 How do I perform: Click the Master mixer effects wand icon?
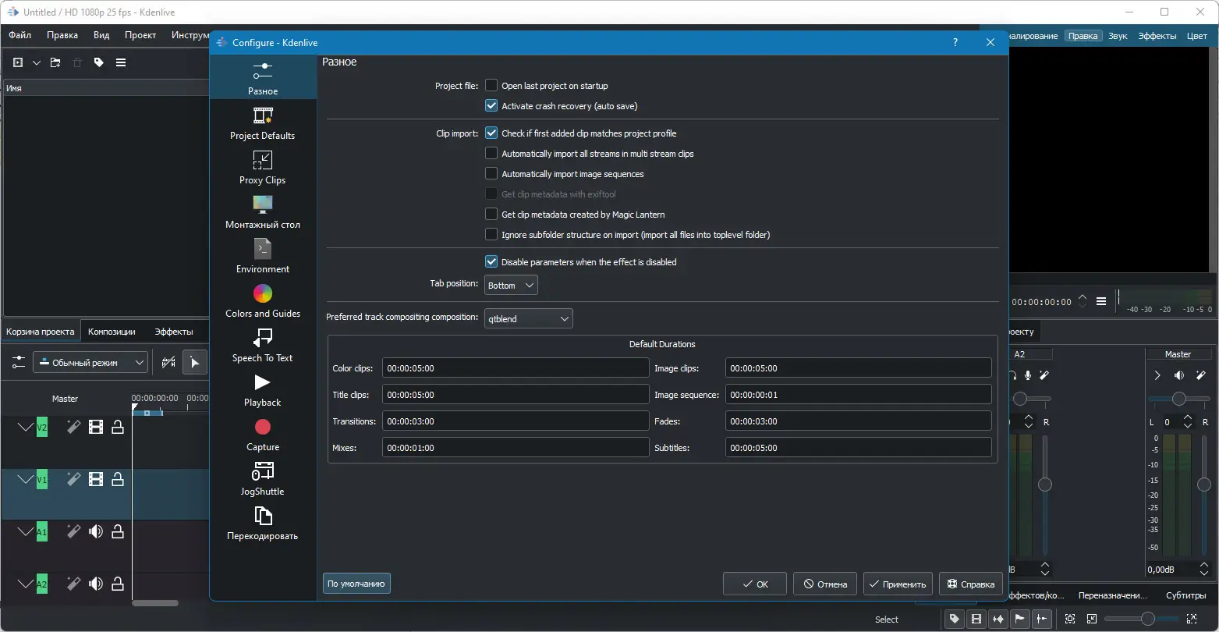coord(1201,375)
